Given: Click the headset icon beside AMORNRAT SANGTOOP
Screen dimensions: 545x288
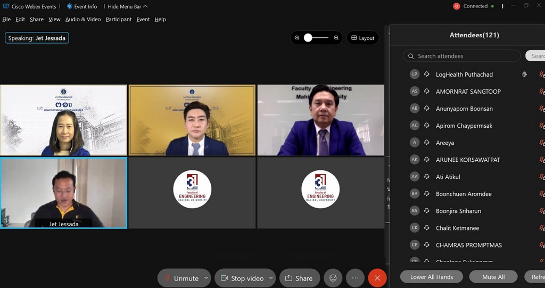Looking at the screenshot, I should [426, 92].
